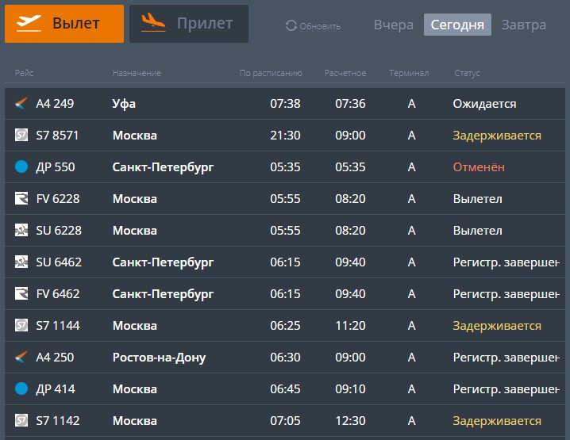This screenshot has width=570, height=440.
Task: Click estimated time 07:36
Action: [x=350, y=104]
